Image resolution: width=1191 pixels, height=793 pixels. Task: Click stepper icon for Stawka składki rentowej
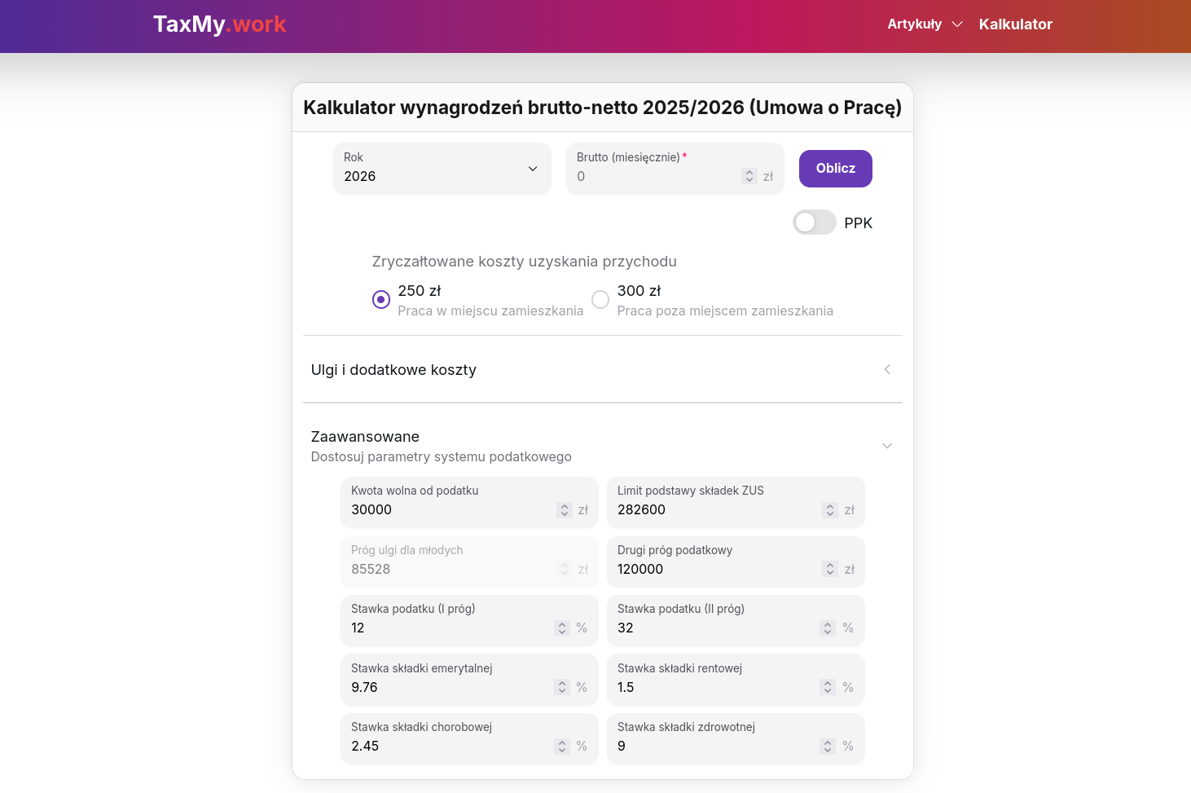pyautogui.click(x=827, y=687)
